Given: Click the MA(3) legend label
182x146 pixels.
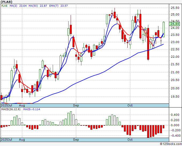Looking at the screenshot, I should [13, 6].
